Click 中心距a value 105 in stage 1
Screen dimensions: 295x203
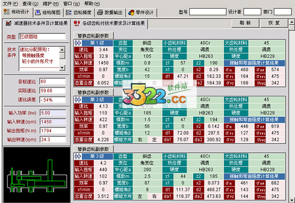(147, 56)
